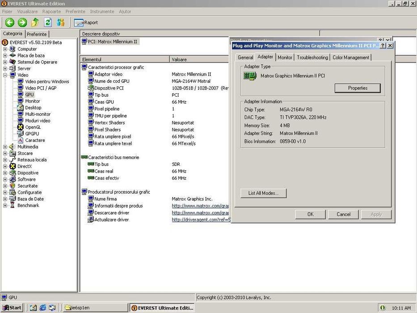This screenshot has width=417, height=313.
Task: Open the Color Management tab
Action: pos(351,57)
